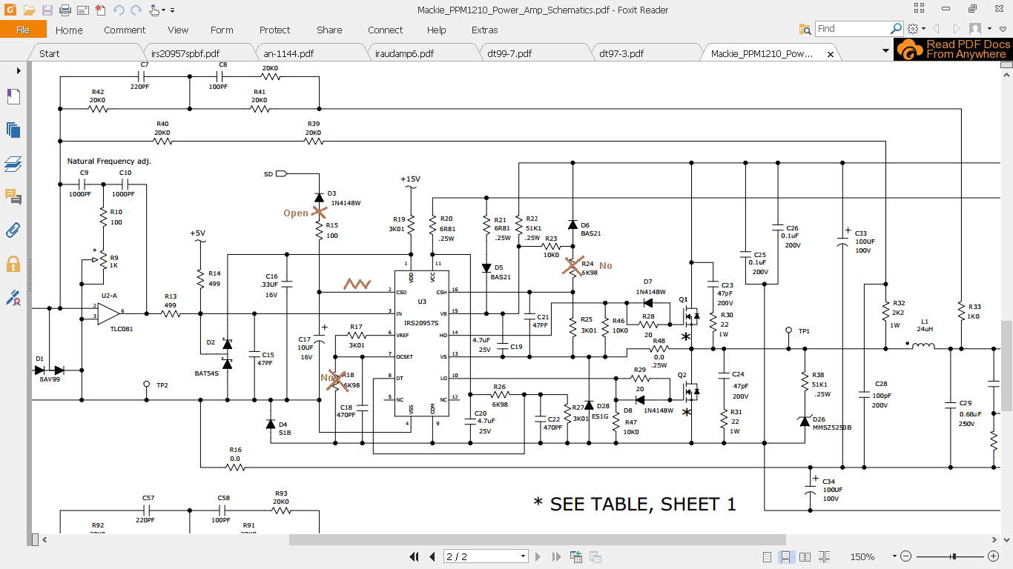Open the document tab list dropdown arrow

point(885,51)
